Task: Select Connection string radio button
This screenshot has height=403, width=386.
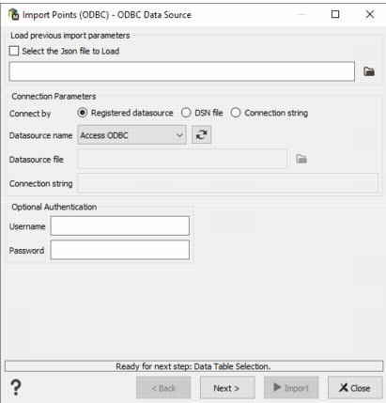Action: pos(236,113)
